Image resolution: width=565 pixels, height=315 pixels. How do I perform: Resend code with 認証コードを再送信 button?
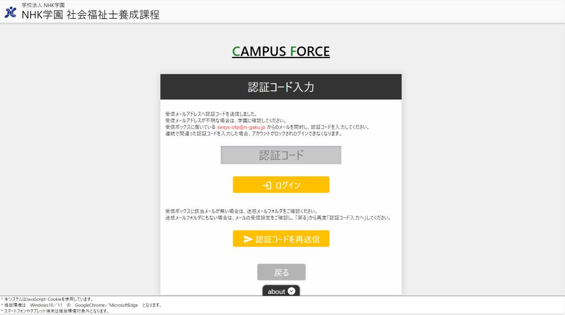(x=281, y=239)
